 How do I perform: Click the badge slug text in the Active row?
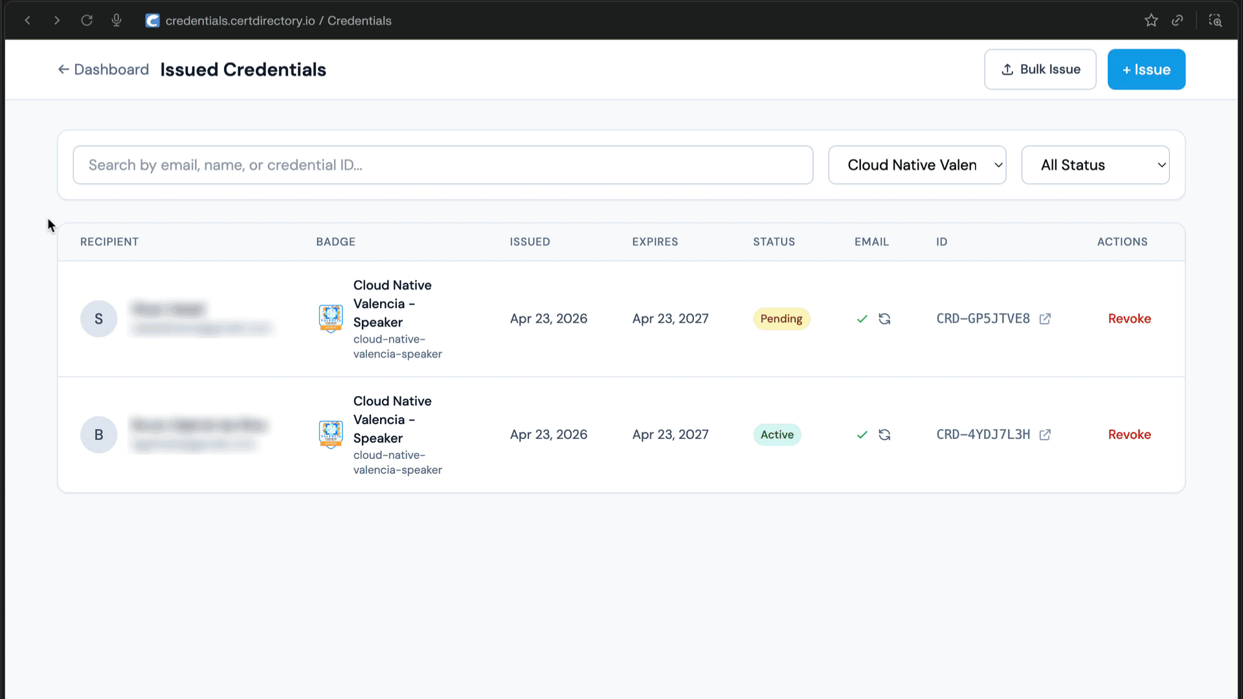(x=398, y=462)
